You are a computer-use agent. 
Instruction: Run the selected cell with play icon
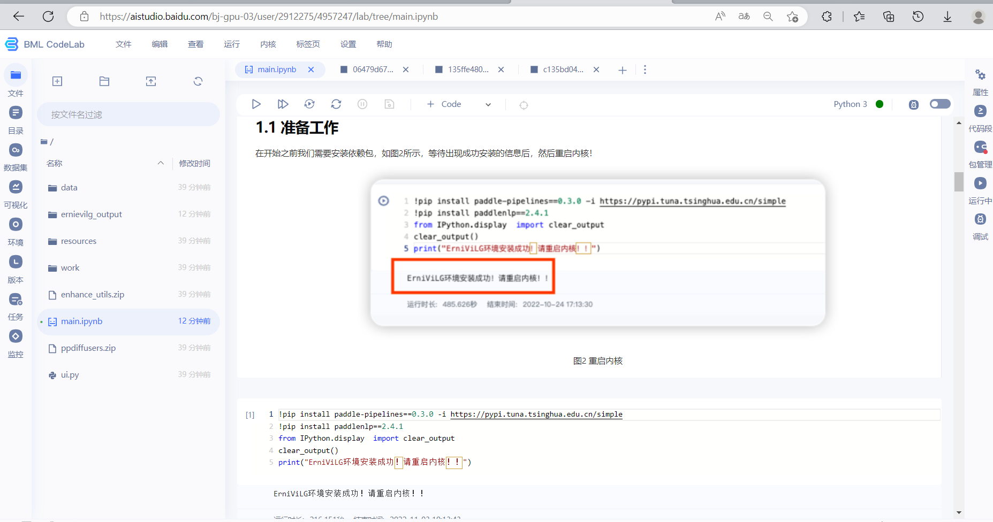256,104
